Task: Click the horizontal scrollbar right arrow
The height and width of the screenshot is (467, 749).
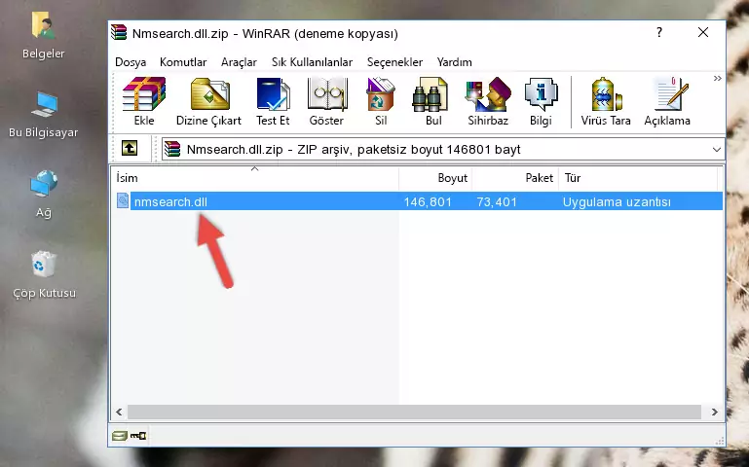Action: pyautogui.click(x=714, y=412)
